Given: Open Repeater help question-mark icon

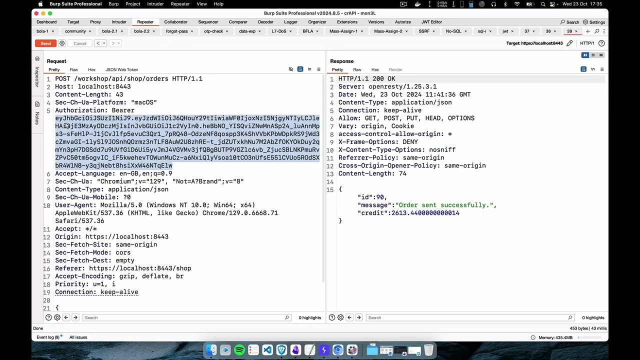Looking at the screenshot, I should pos(601,43).
